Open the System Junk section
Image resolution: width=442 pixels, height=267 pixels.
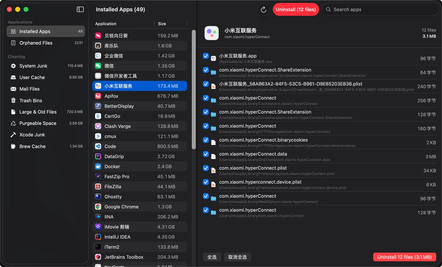[x=46, y=66]
